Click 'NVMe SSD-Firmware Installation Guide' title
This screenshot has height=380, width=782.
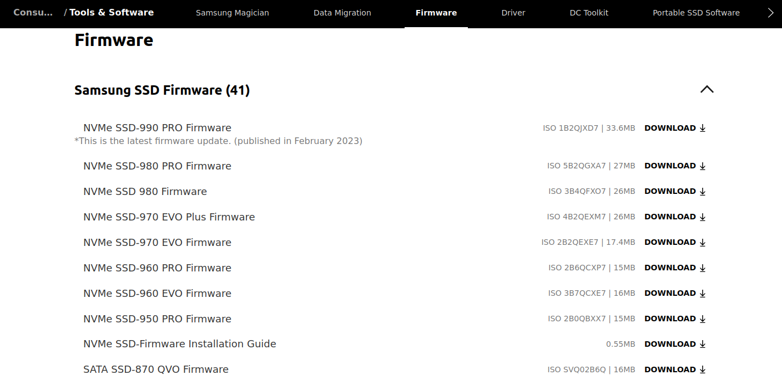pos(180,344)
